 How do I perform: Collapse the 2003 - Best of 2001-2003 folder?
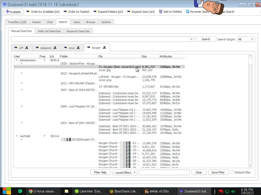(x=22, y=123)
